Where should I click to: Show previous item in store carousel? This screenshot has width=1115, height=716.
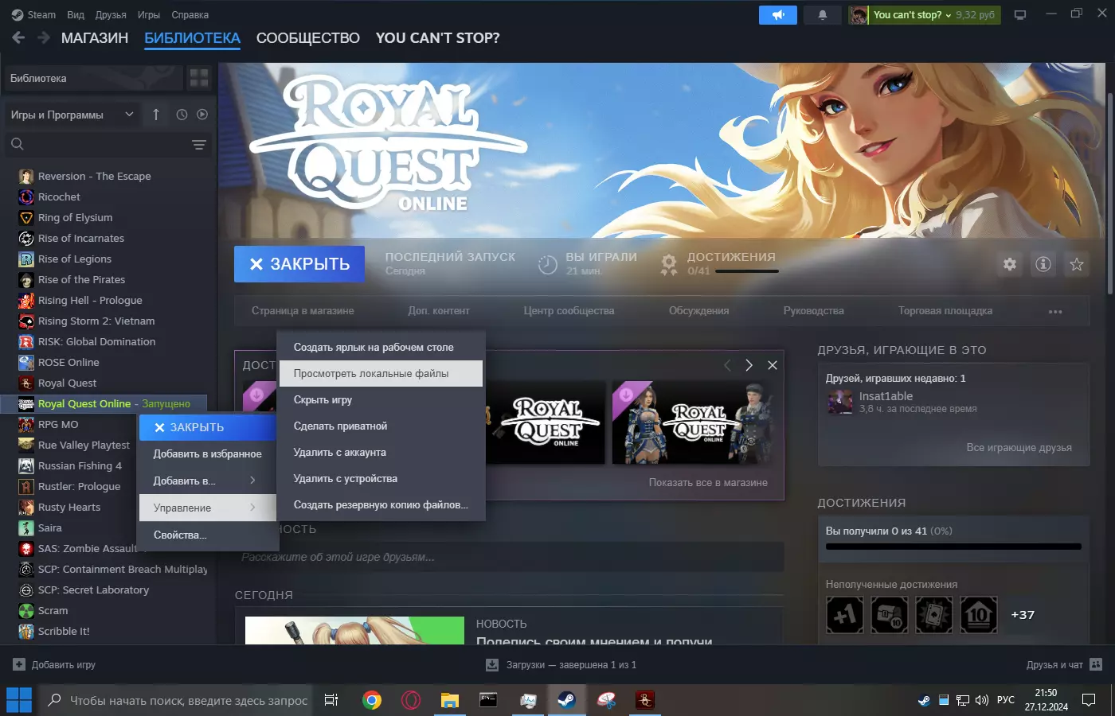point(727,365)
